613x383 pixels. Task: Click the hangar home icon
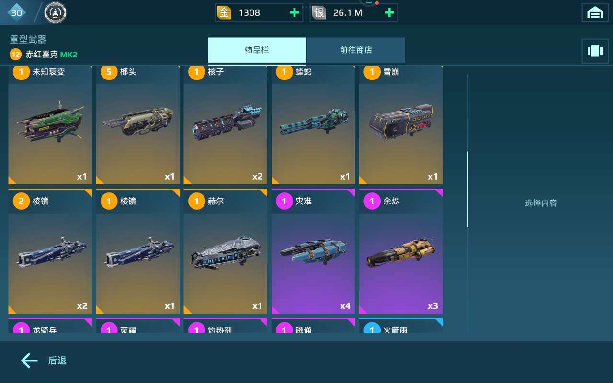[x=595, y=13]
